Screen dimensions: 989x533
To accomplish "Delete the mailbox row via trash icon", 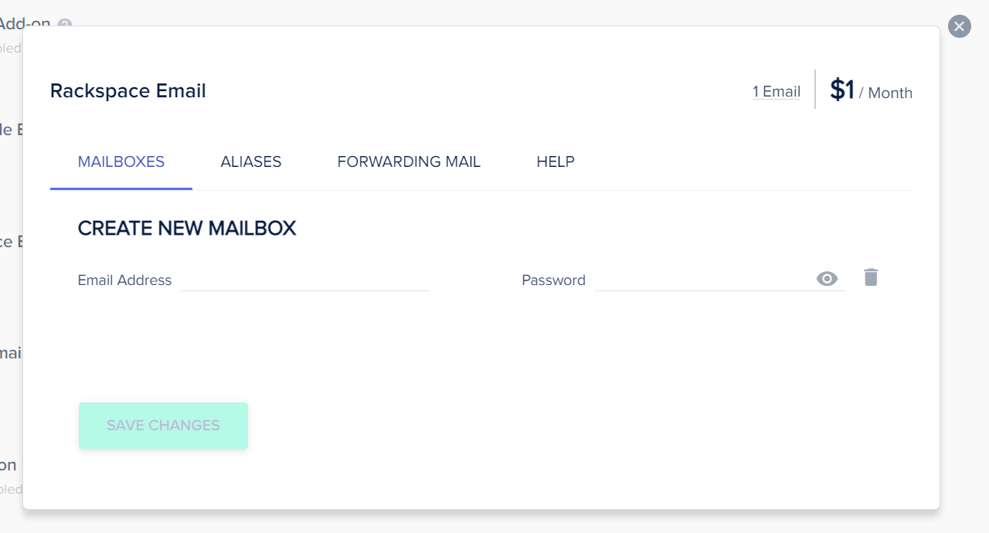I will (871, 277).
